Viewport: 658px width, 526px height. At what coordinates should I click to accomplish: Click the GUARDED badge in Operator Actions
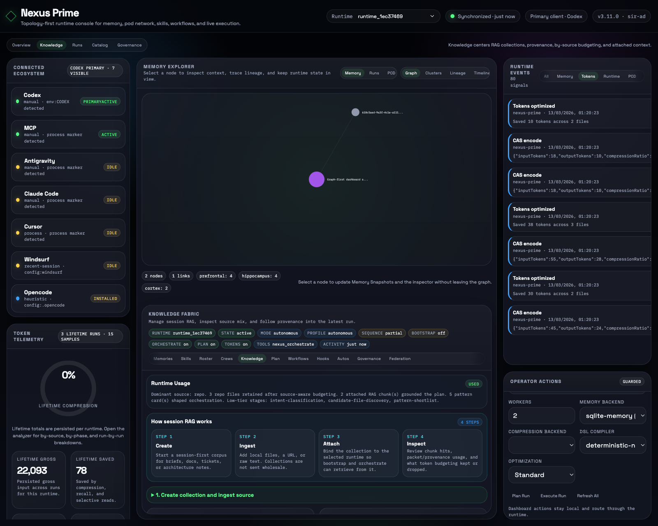pyautogui.click(x=632, y=381)
